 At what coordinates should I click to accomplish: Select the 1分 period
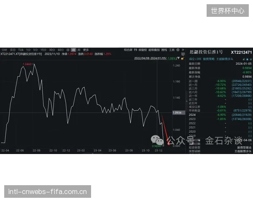point(28,50)
